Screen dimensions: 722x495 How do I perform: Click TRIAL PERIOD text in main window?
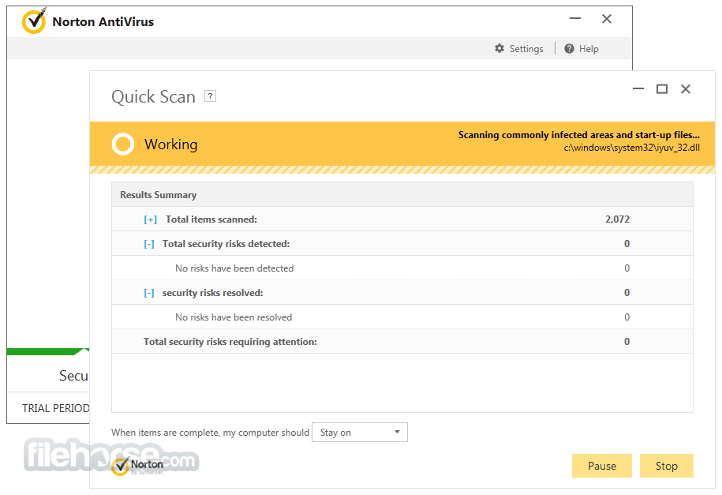(56, 408)
